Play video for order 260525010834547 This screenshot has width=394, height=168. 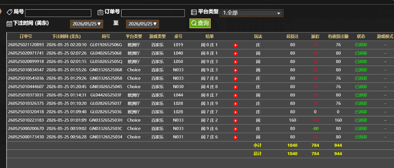235,70
